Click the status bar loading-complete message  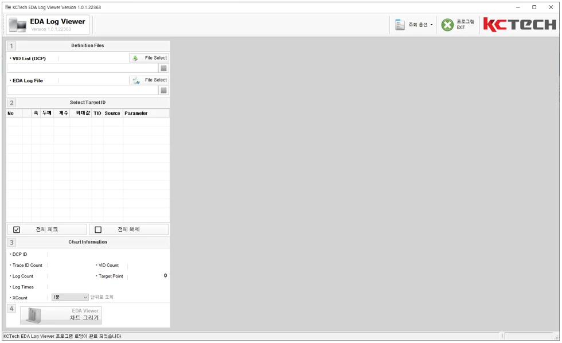(x=62, y=336)
